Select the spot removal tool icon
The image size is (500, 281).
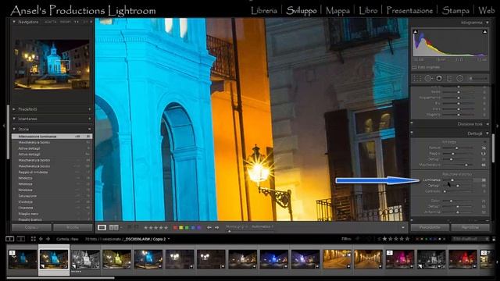pyautogui.click(x=428, y=78)
